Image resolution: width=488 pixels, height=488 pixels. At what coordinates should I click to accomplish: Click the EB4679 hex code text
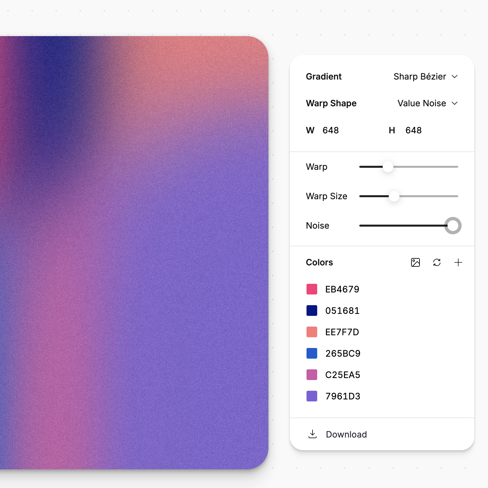tap(342, 289)
